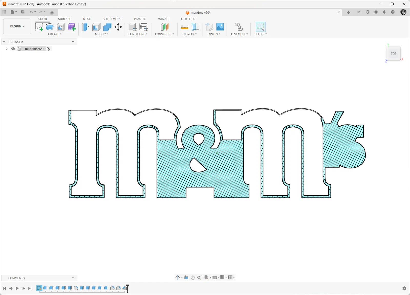The width and height of the screenshot is (410, 295).
Task: Open the UTILITIES tab
Action: coord(188,19)
